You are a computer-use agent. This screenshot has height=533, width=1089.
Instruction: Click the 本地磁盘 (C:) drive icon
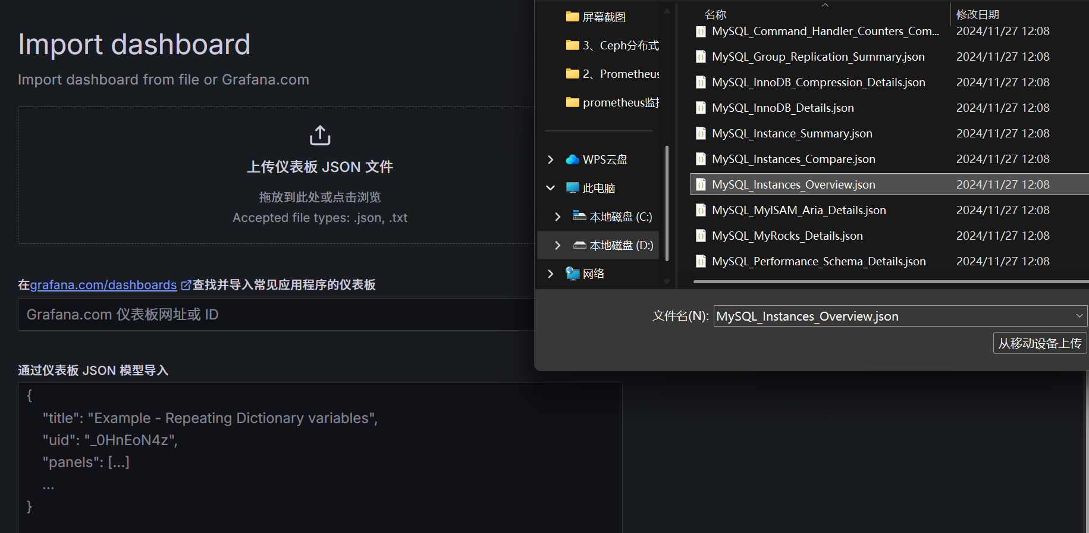(579, 216)
